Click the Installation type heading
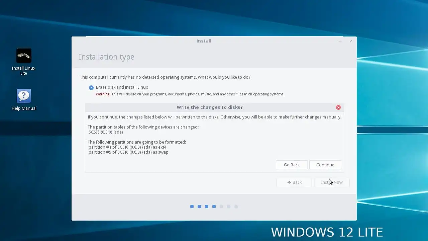This screenshot has height=241, width=428. point(106,57)
